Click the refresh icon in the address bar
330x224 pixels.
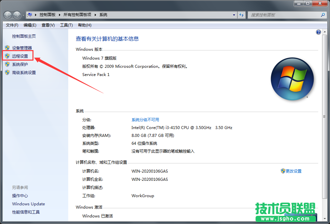coord(241,15)
